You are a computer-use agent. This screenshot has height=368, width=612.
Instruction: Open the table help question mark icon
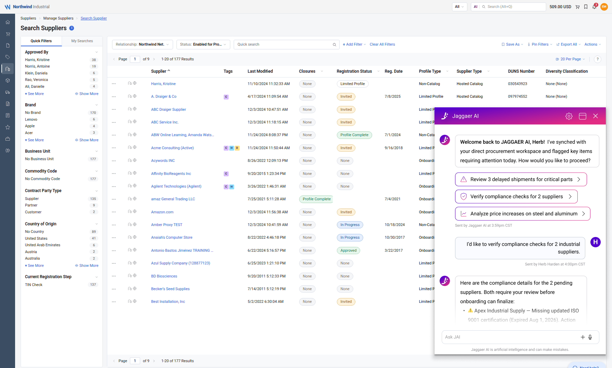click(x=598, y=59)
